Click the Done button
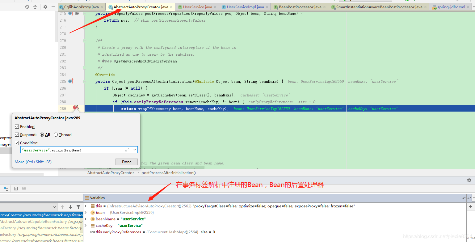Viewport: 475px width, 242px height. click(x=127, y=162)
